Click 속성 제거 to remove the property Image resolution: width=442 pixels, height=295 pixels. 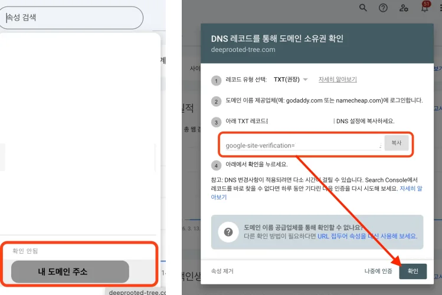pos(222,271)
